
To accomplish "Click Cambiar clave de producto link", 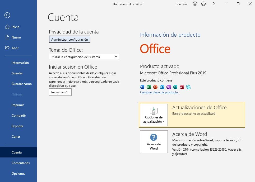I will coord(159,92).
